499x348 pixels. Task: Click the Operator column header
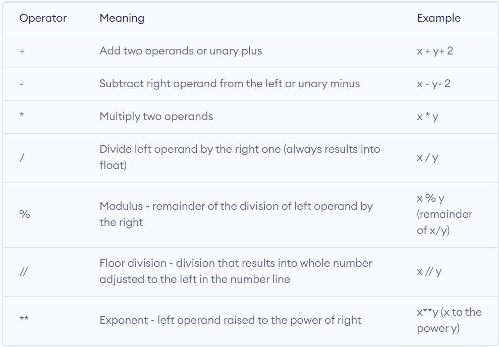[43, 18]
